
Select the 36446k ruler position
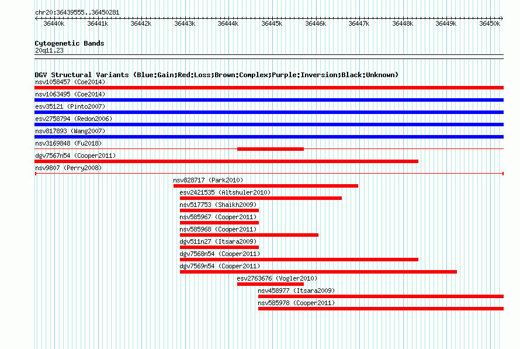316,23
